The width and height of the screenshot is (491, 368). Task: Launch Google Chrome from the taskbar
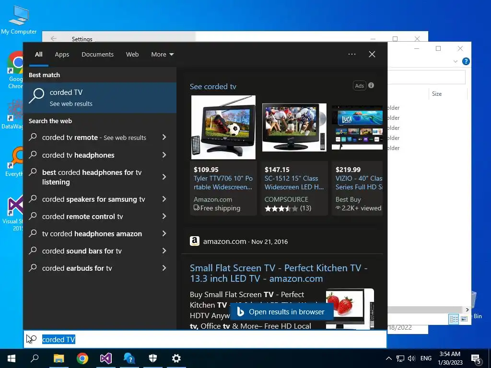click(x=82, y=358)
